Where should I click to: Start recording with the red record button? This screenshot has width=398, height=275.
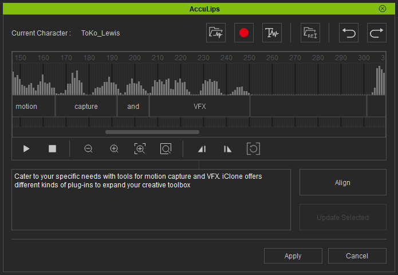pos(244,33)
